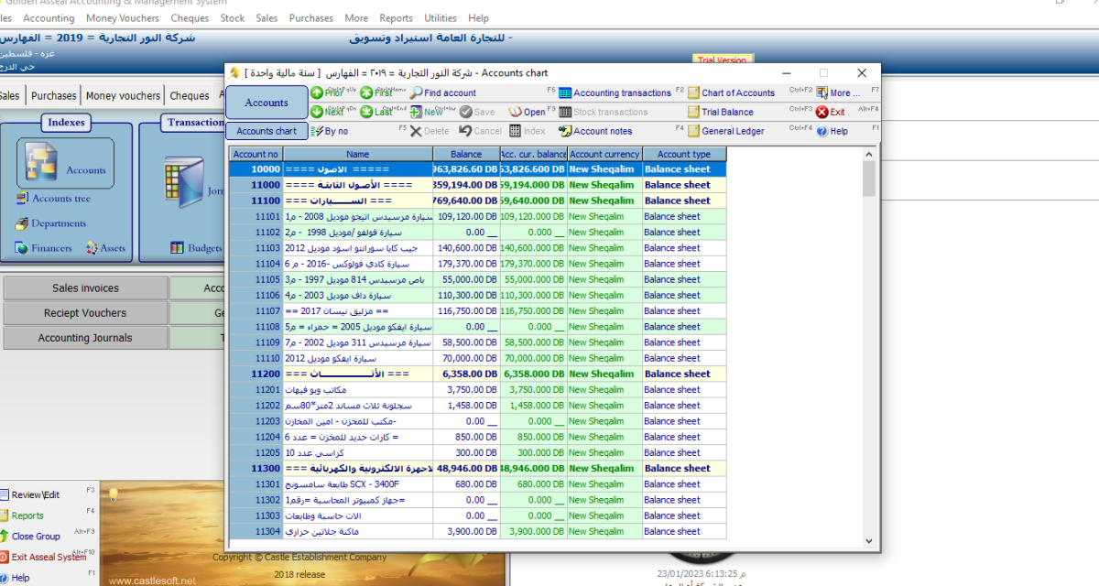Click the Find account magnifier icon
Screen dimensions: 1099x586
[x=417, y=93]
